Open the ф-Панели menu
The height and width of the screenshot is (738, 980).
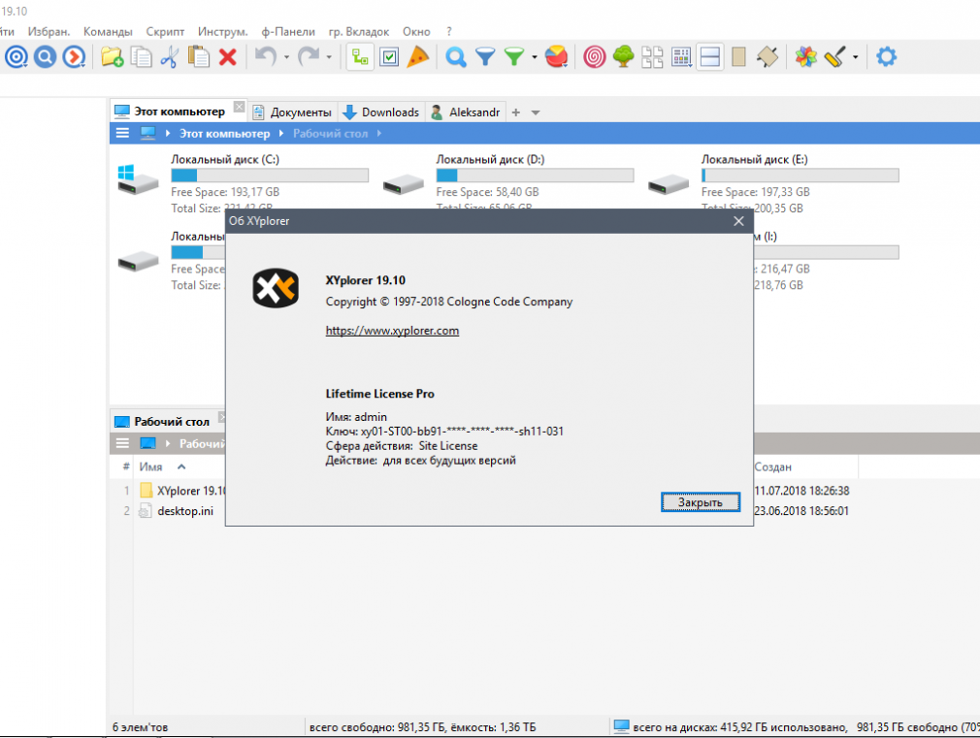288,31
